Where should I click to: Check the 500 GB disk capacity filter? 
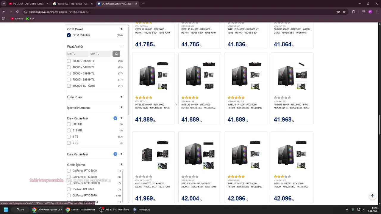click(69, 124)
